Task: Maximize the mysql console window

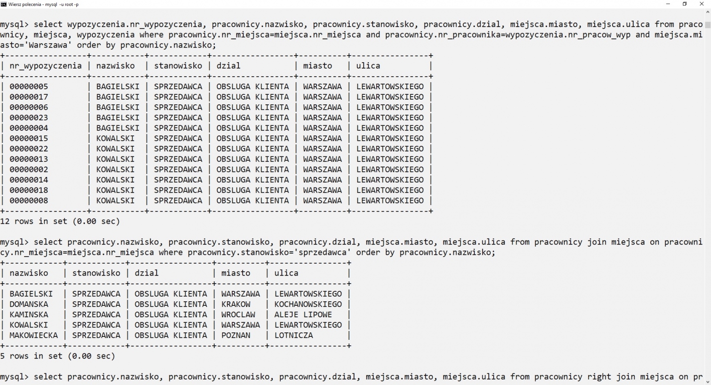Action: tap(684, 4)
